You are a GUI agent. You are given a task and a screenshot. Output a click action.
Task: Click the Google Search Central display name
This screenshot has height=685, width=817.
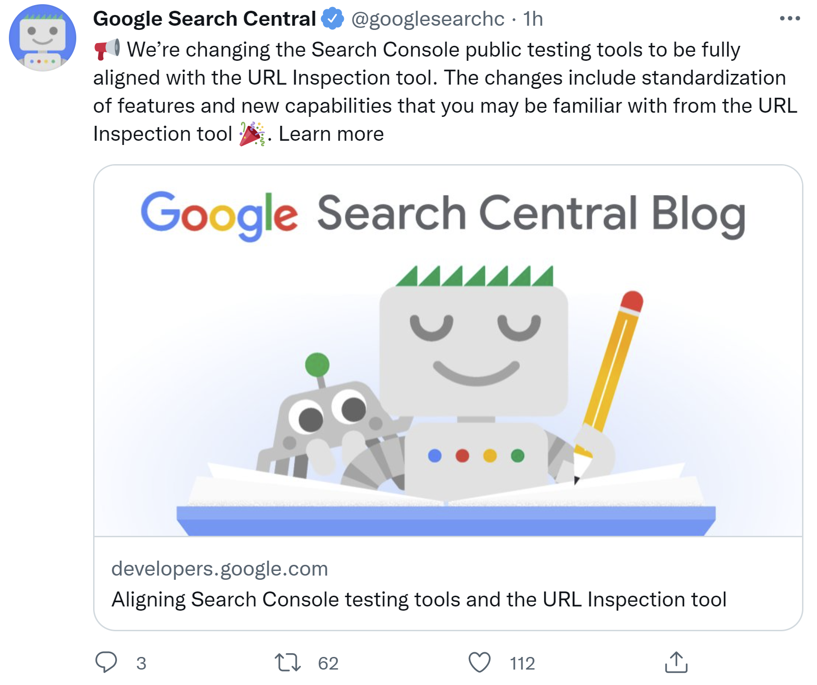click(x=204, y=19)
